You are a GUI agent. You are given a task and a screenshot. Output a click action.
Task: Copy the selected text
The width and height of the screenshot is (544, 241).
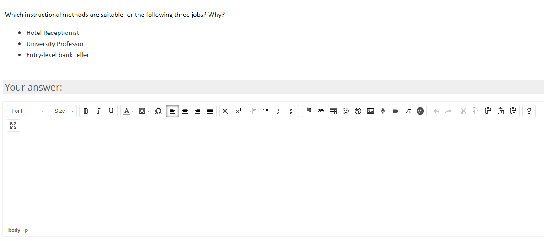click(476, 111)
